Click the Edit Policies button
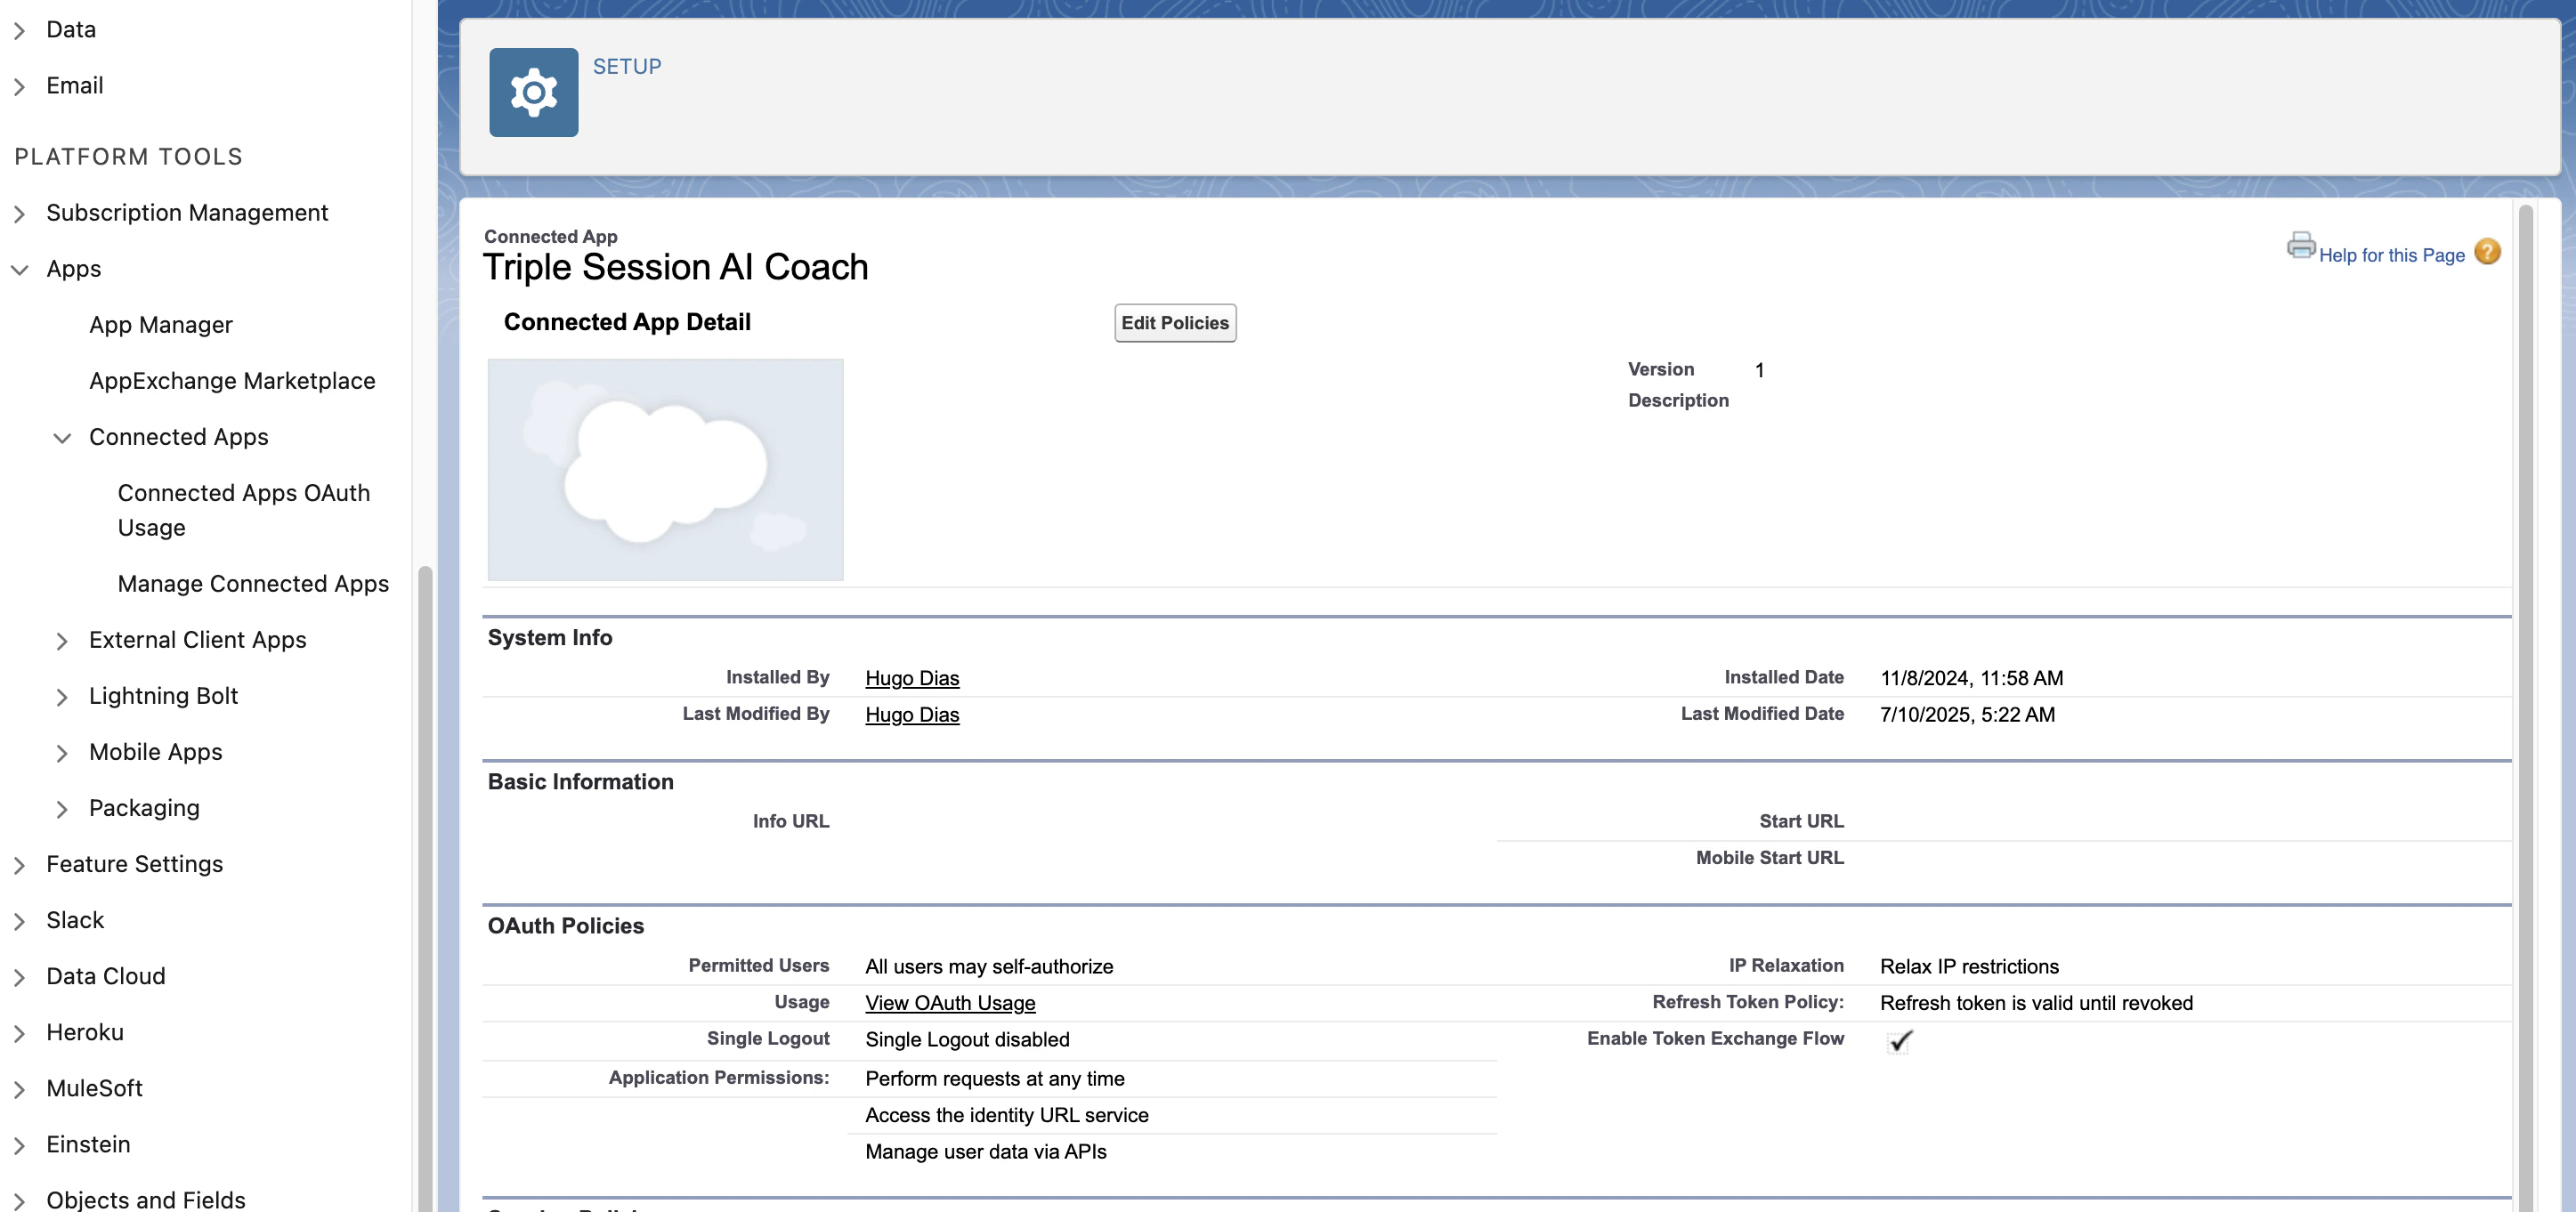Screen dimensions: 2576x1212 [x=1175, y=323]
